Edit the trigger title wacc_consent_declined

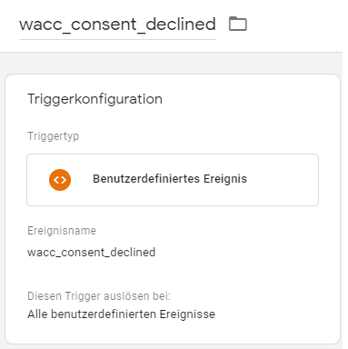(x=117, y=25)
